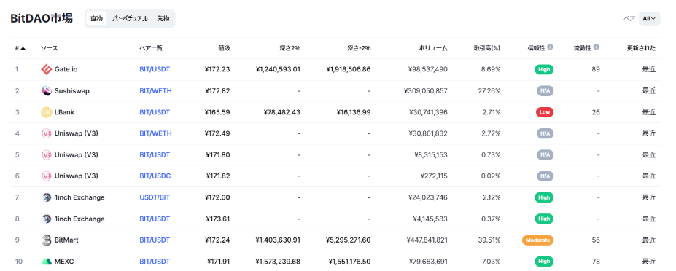Click 1inch Exchange logo in row 7
Screen dimensions: 676x271
(x=46, y=197)
